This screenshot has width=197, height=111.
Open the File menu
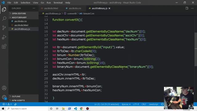pyautogui.click(x=9, y=2)
